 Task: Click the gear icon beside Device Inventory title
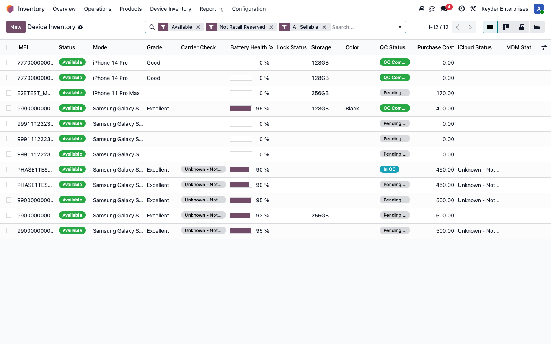[x=80, y=27]
